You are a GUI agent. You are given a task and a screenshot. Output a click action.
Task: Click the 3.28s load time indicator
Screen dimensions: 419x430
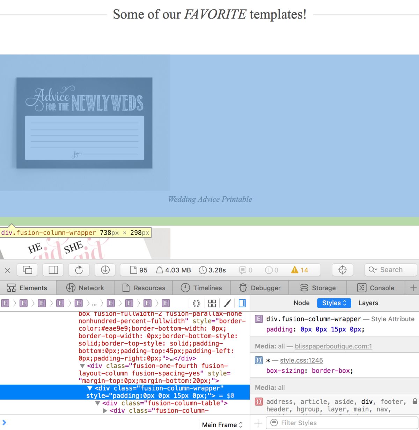tap(212, 270)
